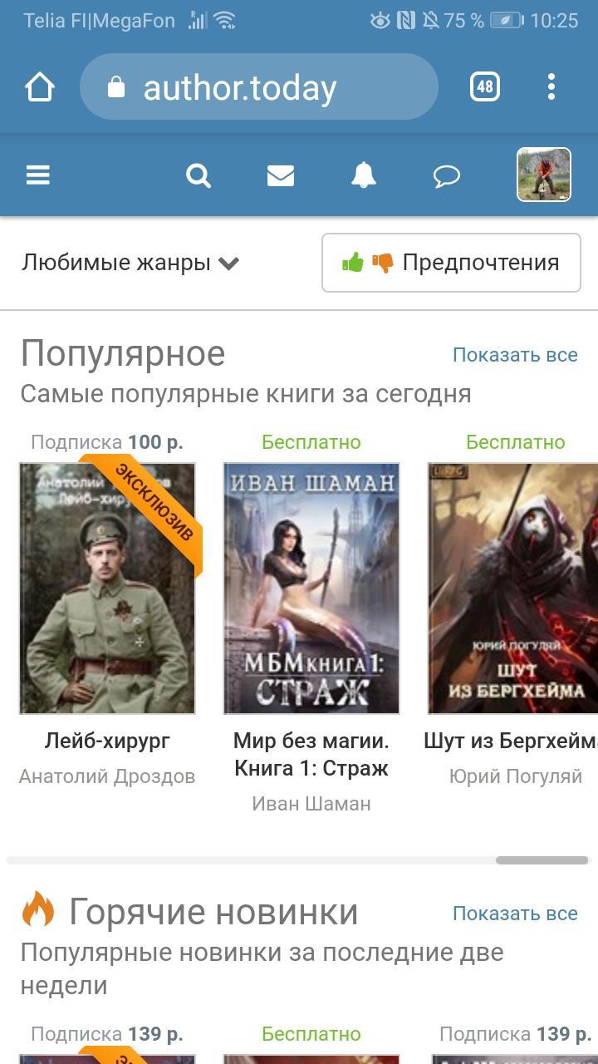This screenshot has height=1064, width=598.
Task: Click Показать все next to Популярное
Action: (x=515, y=355)
